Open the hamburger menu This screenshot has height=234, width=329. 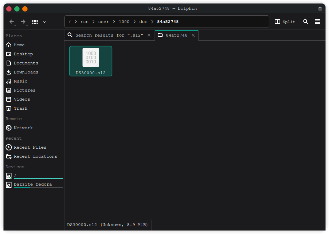(318, 22)
